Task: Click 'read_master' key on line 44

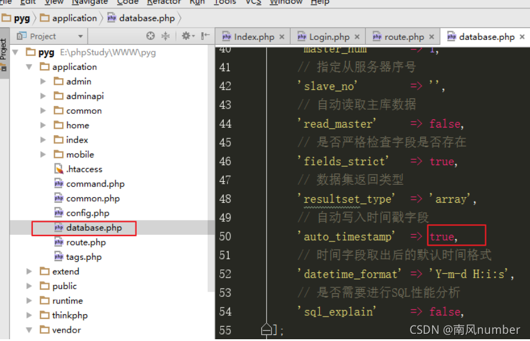Action: pos(337,123)
